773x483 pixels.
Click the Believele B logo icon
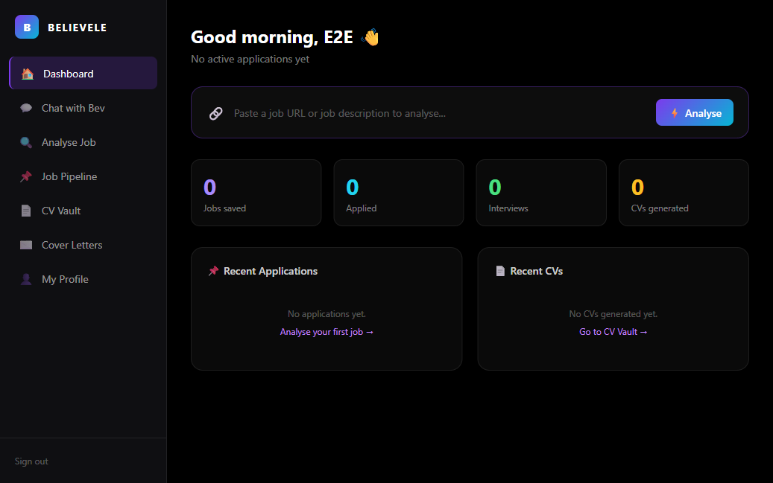(x=27, y=27)
